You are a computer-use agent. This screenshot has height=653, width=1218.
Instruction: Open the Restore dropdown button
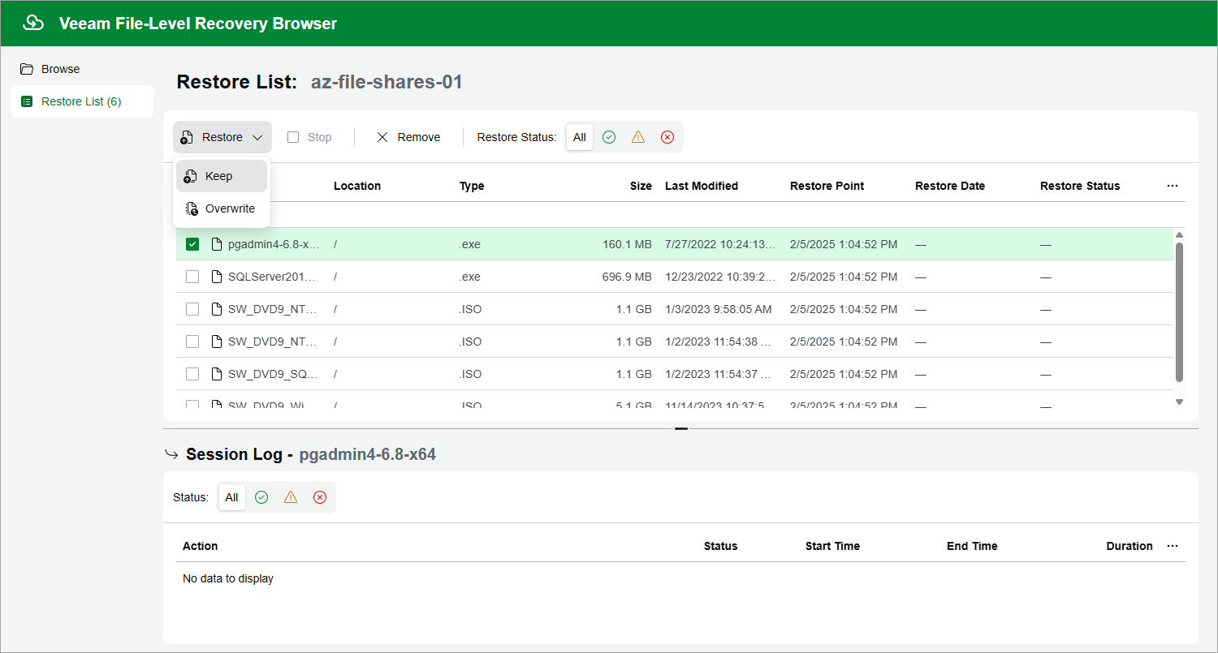[222, 137]
